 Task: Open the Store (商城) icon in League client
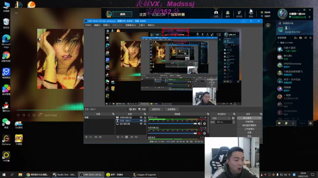pyautogui.click(x=251, y=14)
